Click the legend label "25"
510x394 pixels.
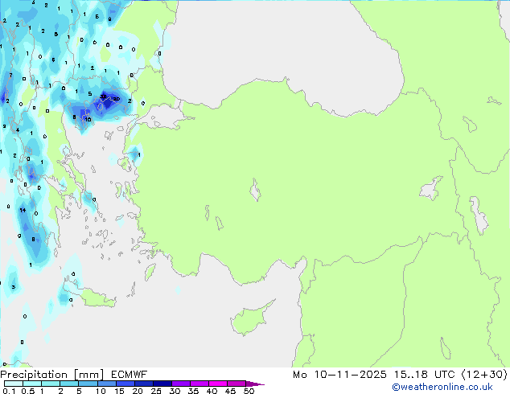[156, 391]
